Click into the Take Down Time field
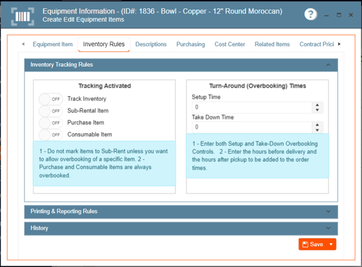This screenshot has width=362, height=267. tap(252, 127)
